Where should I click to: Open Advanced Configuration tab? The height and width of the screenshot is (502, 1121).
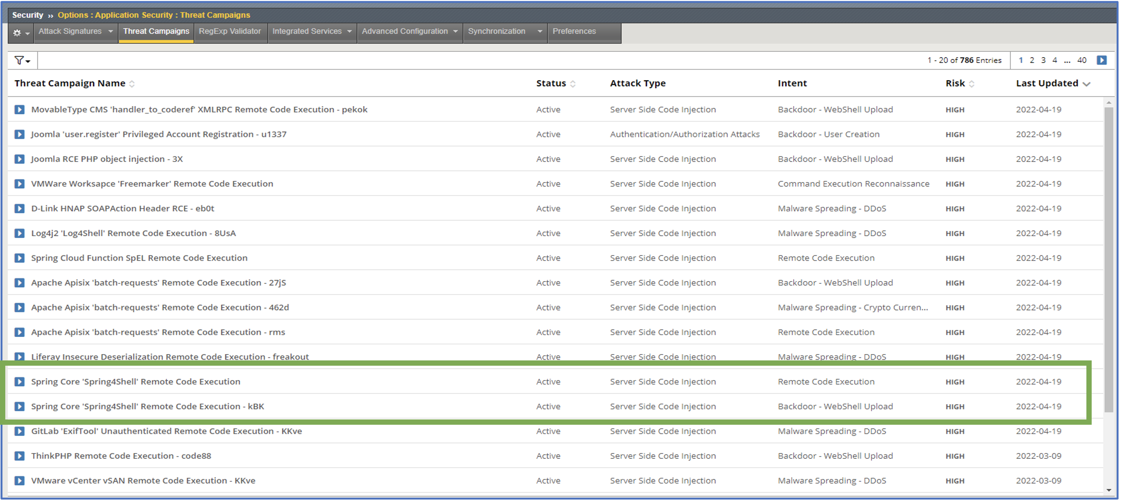tap(405, 31)
